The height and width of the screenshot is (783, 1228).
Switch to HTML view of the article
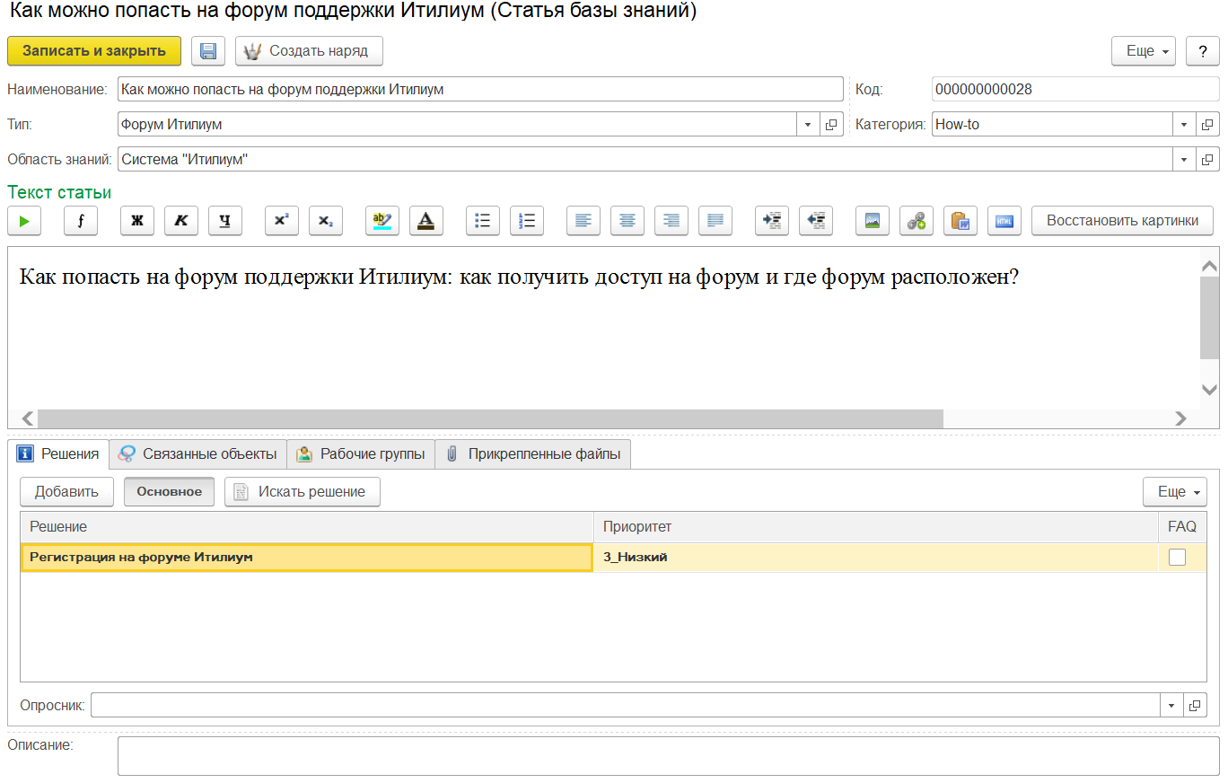[x=1004, y=221]
